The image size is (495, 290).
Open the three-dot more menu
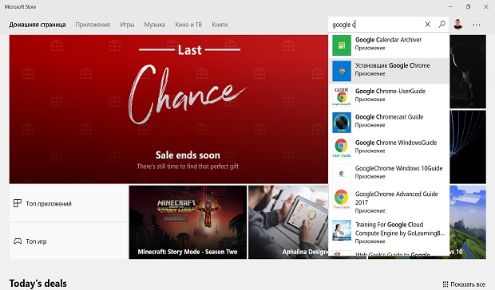pos(477,25)
